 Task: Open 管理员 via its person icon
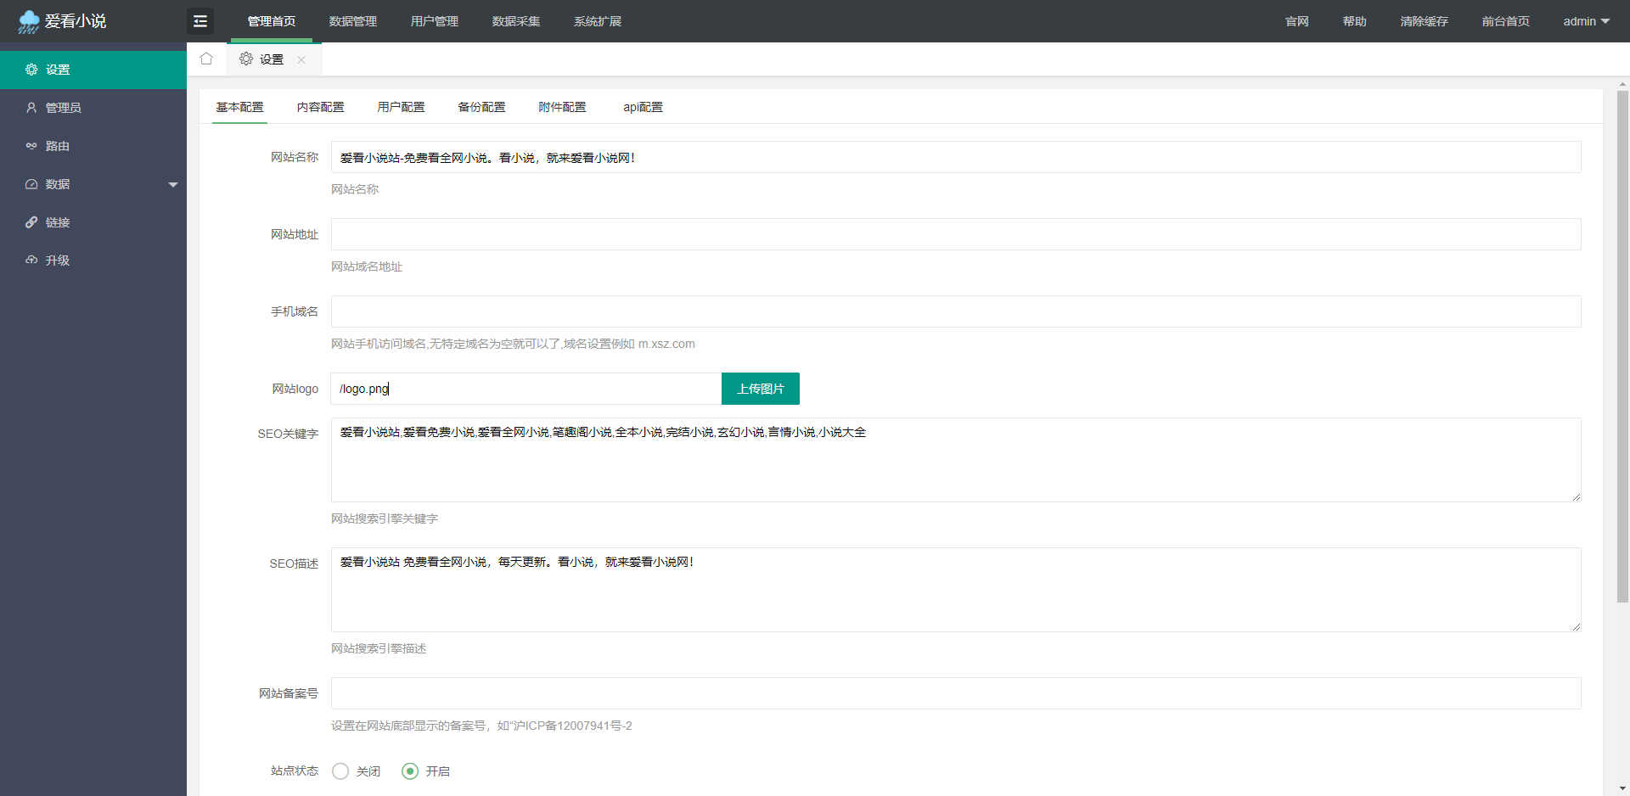31,108
